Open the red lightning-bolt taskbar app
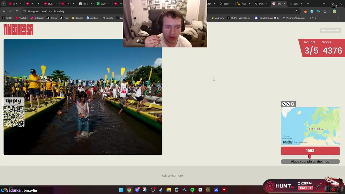The height and width of the screenshot is (194, 345). point(224,190)
